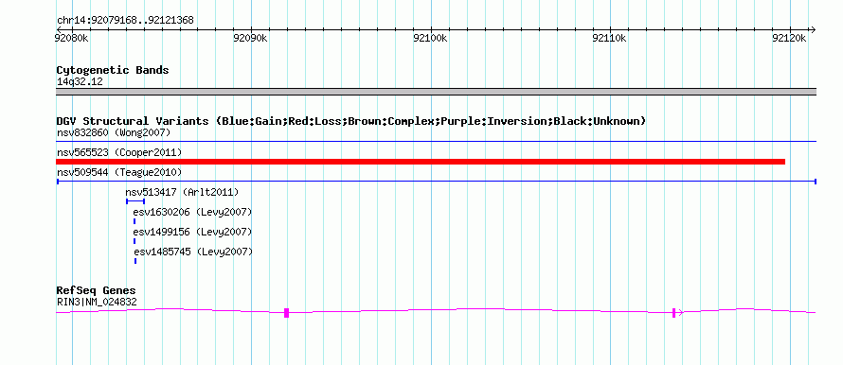
Task: Open variant nsv832860 (Wong2007) label
Action: (x=114, y=132)
